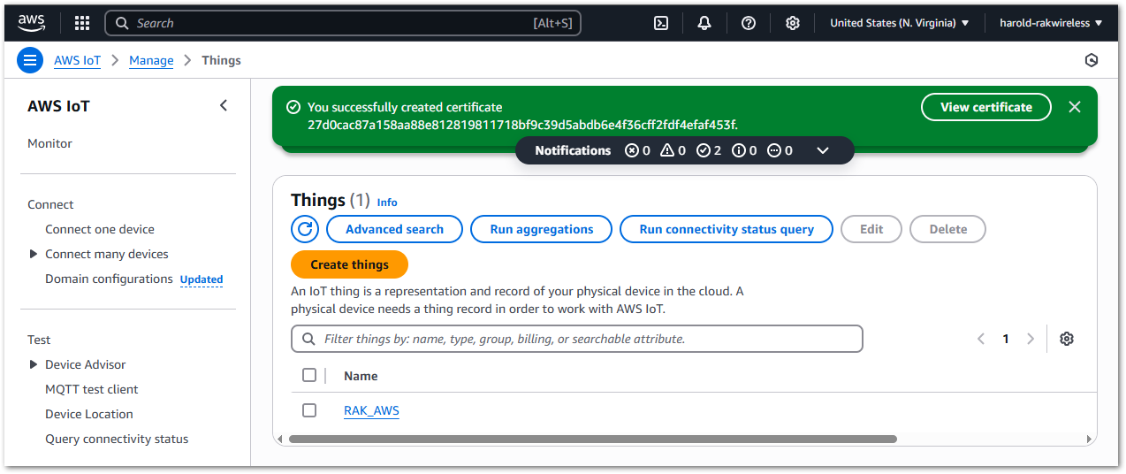Viewport: 1126px width, 474px height.
Task: Open the AWS home logo
Action: coord(31,22)
